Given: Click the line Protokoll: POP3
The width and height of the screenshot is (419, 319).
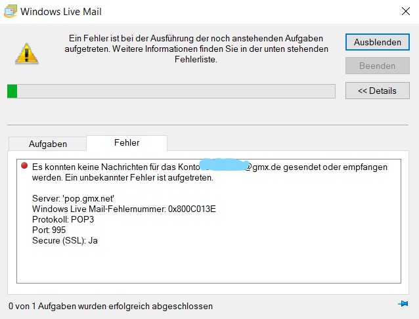Looking at the screenshot, I should 63,219.
